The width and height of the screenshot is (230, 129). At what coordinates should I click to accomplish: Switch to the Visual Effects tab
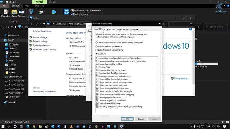coord(99,29)
